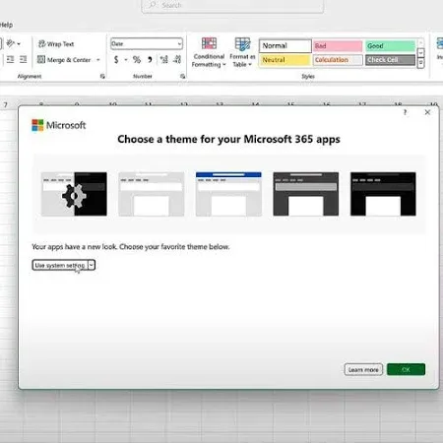The image size is (443, 443).
Task: Select the Colorful blue-header theme thumbnail
Action: [x=228, y=194]
